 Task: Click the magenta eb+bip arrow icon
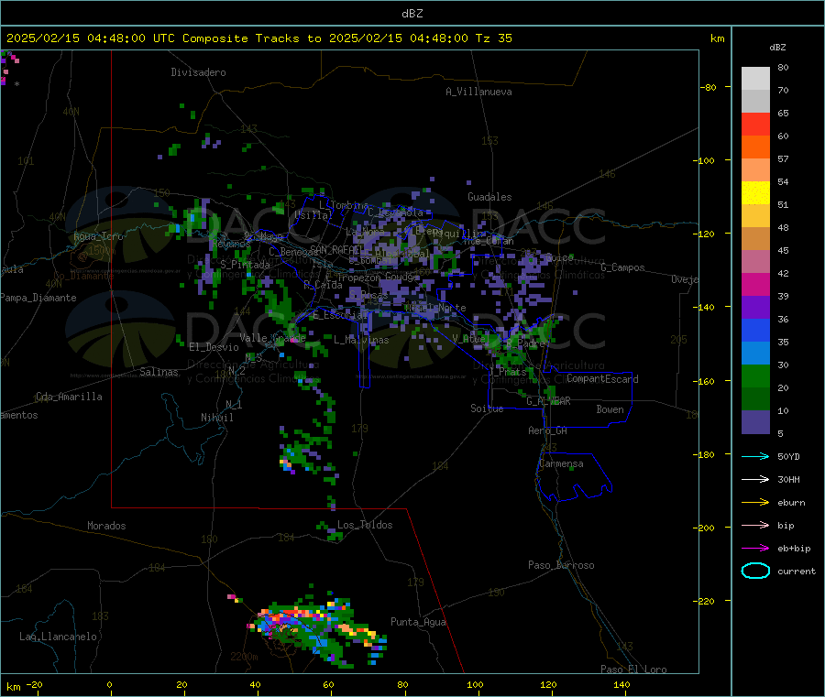click(755, 549)
